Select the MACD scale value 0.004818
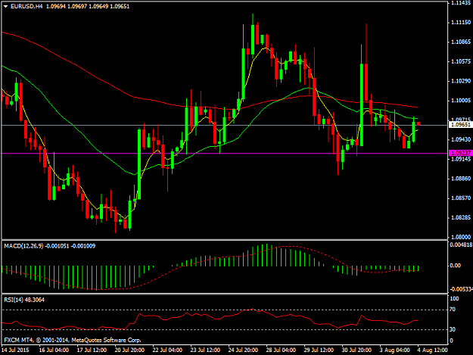 click(461, 245)
